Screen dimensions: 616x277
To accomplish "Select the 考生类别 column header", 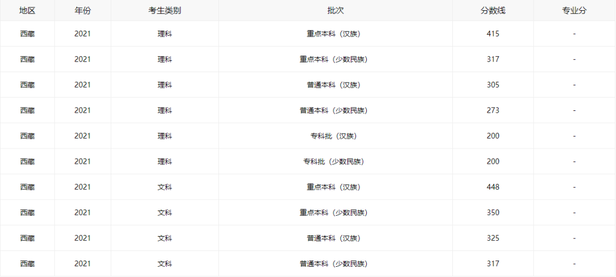I will pyautogui.click(x=164, y=10).
